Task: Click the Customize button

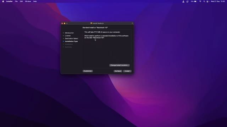Action: point(88,71)
